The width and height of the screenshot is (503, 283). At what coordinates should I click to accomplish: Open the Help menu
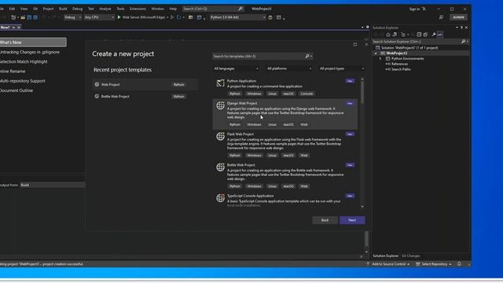pyautogui.click(x=173, y=9)
